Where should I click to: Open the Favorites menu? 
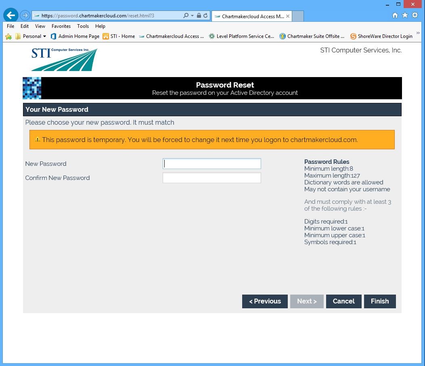click(61, 26)
